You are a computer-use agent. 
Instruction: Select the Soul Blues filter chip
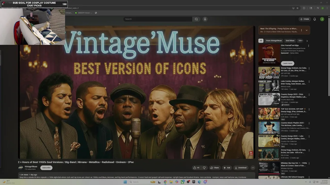tap(290, 41)
